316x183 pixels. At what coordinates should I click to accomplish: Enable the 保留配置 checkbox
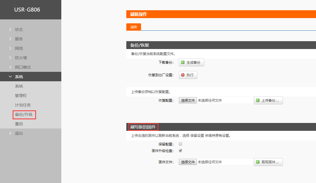[180, 144]
